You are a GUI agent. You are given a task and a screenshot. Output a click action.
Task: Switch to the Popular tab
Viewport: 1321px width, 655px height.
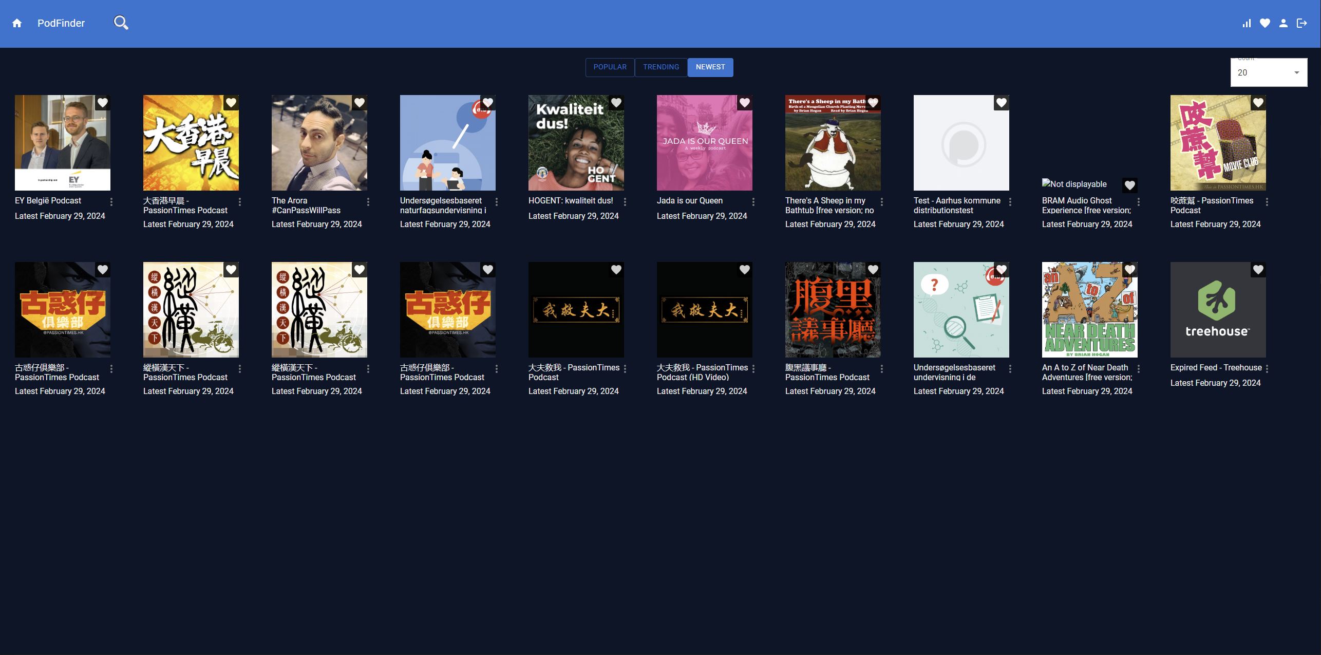pos(610,67)
